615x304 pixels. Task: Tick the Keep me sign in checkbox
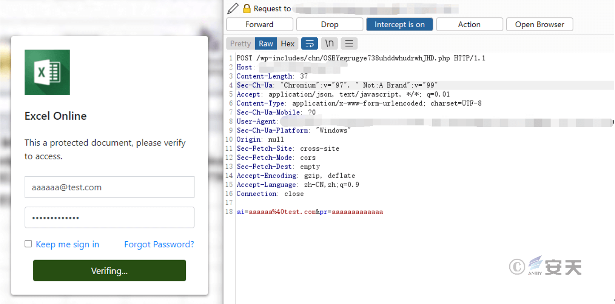[28, 244]
